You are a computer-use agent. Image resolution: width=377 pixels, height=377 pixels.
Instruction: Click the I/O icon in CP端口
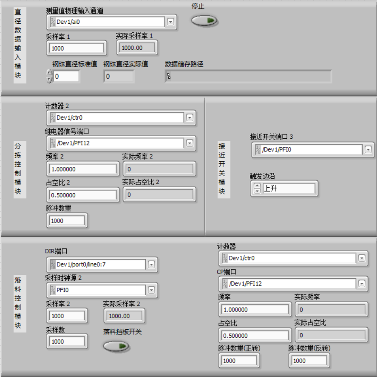coord(225,283)
